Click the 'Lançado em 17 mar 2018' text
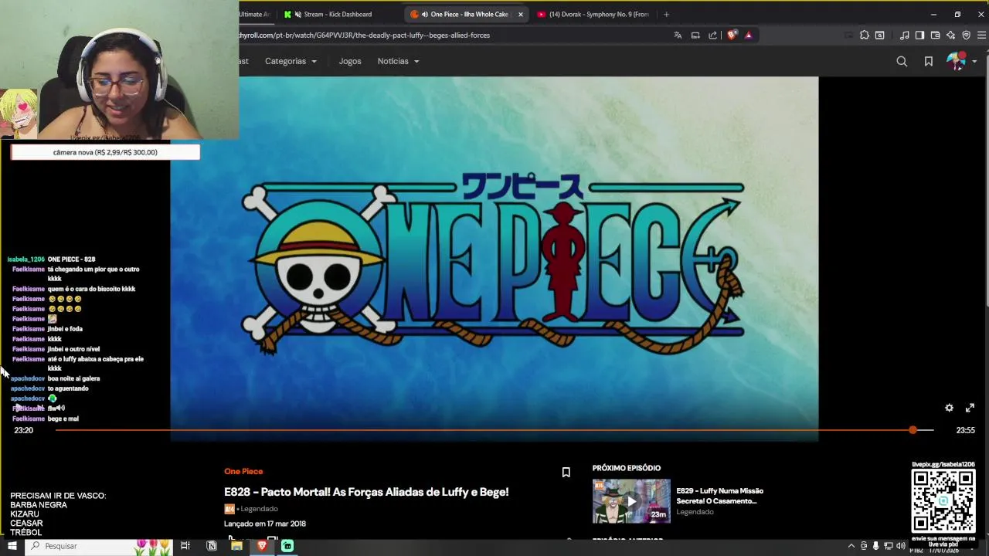This screenshot has height=556, width=989. tap(265, 524)
